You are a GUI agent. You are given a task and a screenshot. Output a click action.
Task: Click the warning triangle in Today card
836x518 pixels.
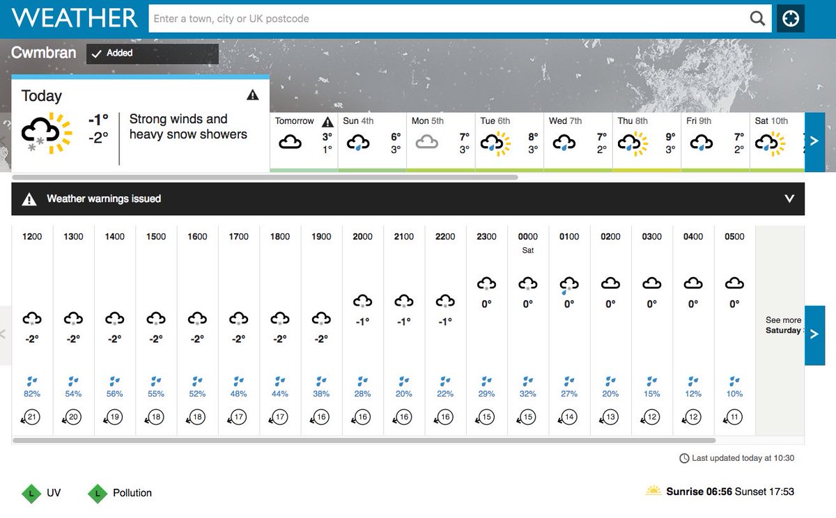click(x=252, y=95)
